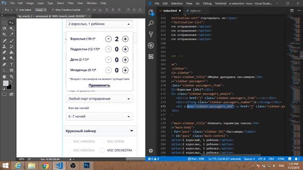The height and width of the screenshot is (170, 303).
Task: Check the first MSC ARMONIA checkbox
Action: [70, 141]
